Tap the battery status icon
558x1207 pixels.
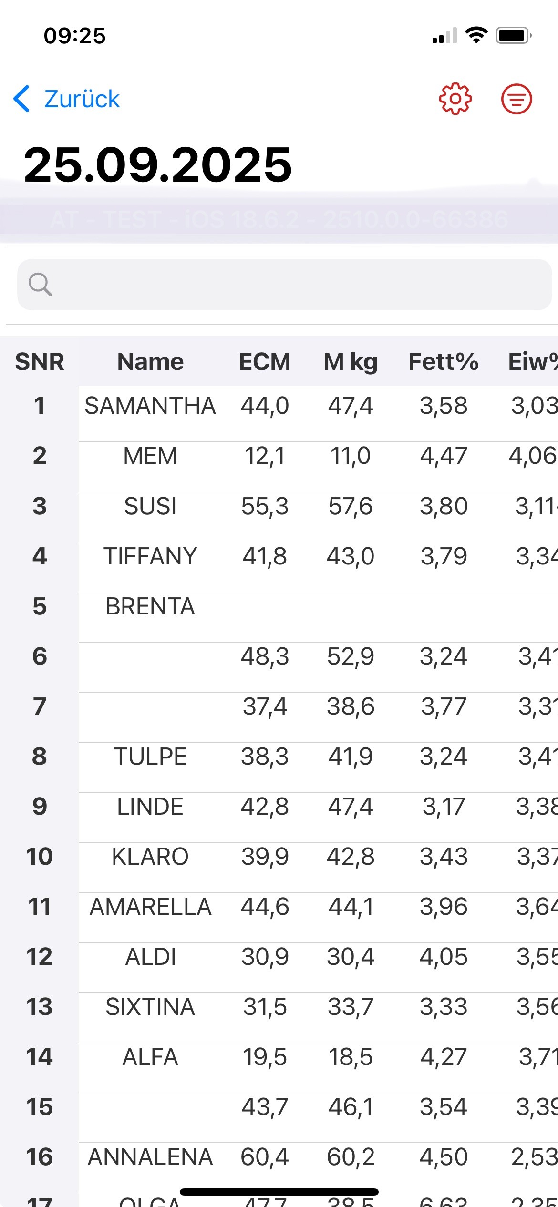(x=513, y=35)
